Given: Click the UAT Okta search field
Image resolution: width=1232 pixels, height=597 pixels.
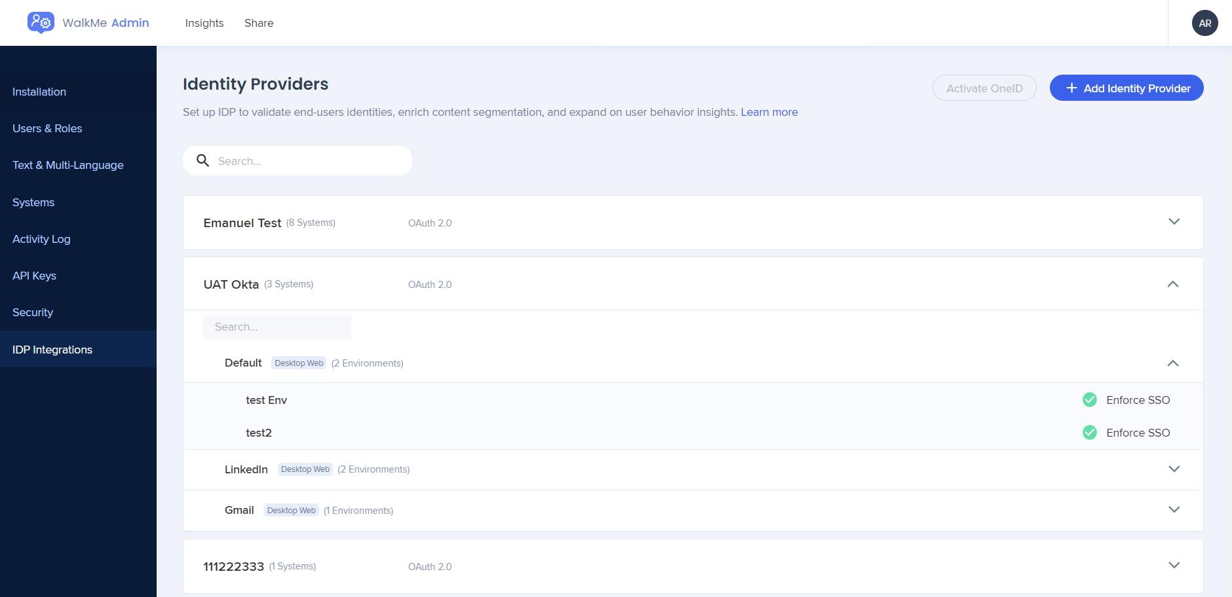Looking at the screenshot, I should 277,326.
